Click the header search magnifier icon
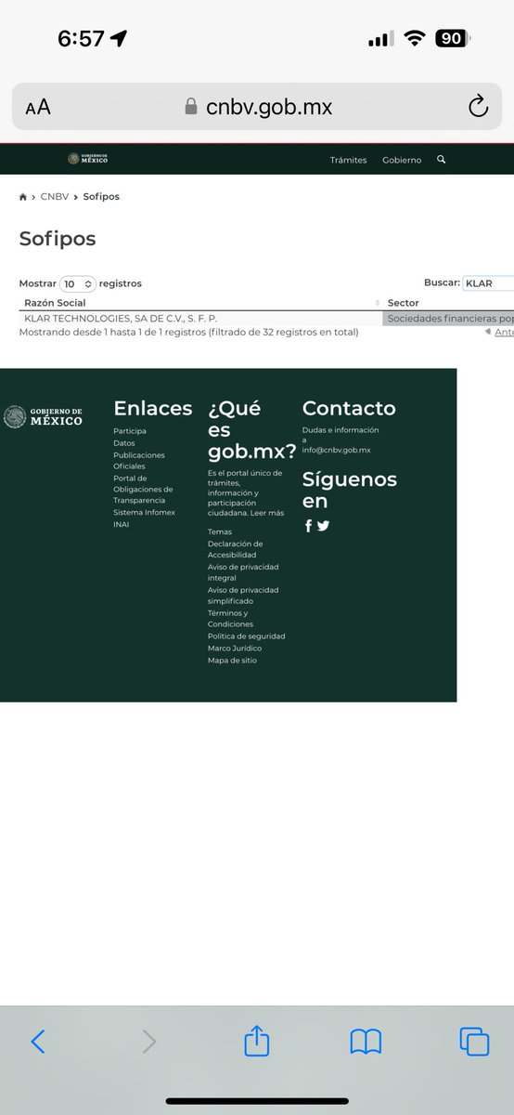Viewport: 514px width, 1115px height. [x=442, y=159]
